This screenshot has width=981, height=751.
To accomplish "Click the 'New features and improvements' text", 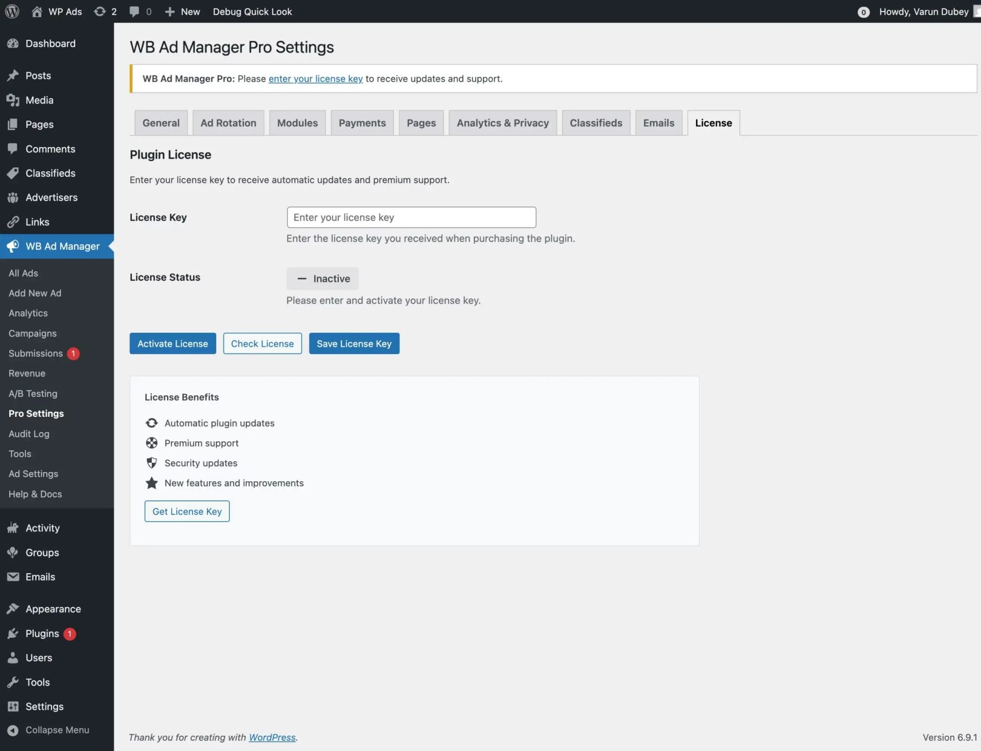I will coord(234,483).
